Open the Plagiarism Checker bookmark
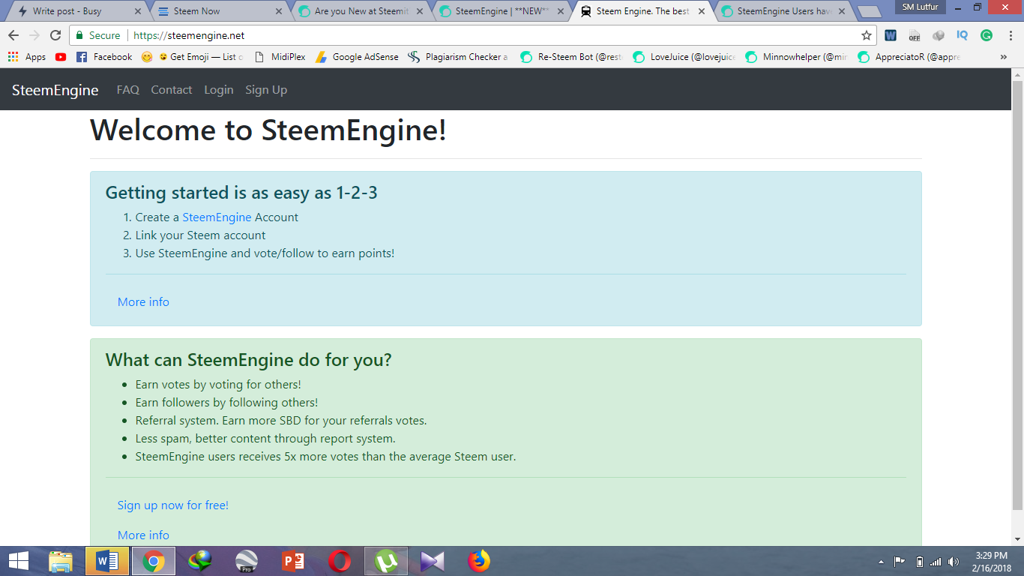Viewport: 1024px width, 576px height. click(x=458, y=57)
